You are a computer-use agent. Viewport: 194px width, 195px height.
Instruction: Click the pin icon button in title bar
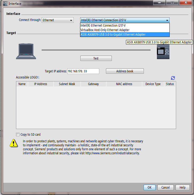pyautogui.click(x=159, y=2)
